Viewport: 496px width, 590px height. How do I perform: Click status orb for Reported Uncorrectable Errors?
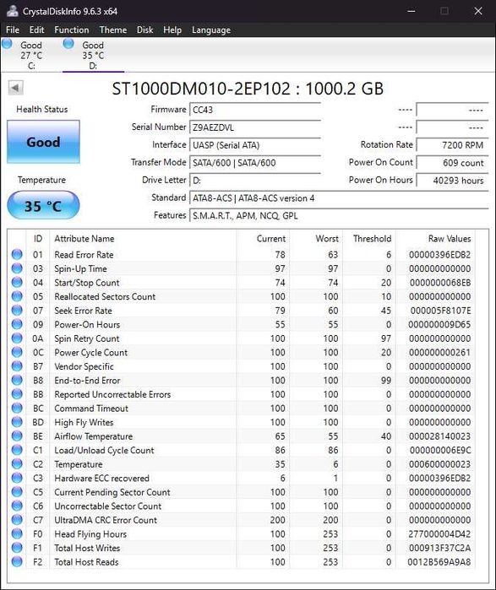tap(17, 394)
